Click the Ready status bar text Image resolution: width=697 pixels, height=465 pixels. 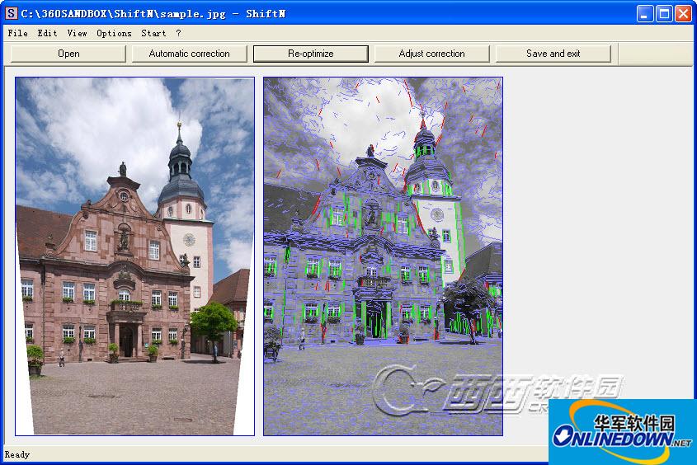[x=16, y=454]
